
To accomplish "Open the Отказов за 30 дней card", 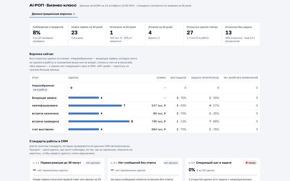I will [x=164, y=34].
